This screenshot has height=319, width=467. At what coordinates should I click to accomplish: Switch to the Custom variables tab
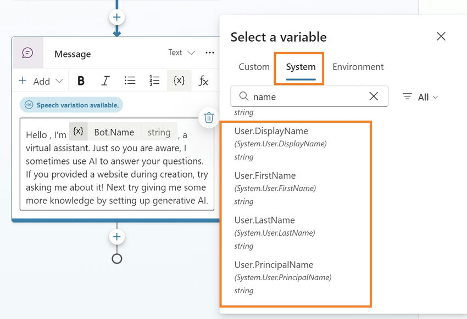point(254,67)
